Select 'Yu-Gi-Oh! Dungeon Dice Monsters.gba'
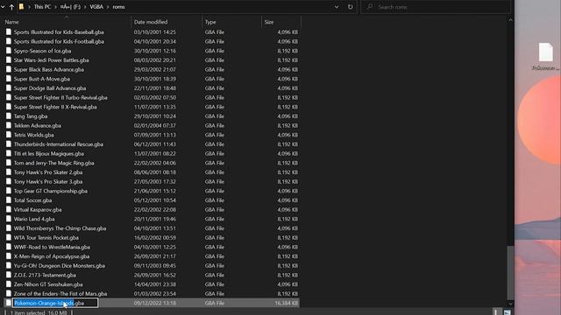This screenshot has width=561, height=315. click(60, 266)
